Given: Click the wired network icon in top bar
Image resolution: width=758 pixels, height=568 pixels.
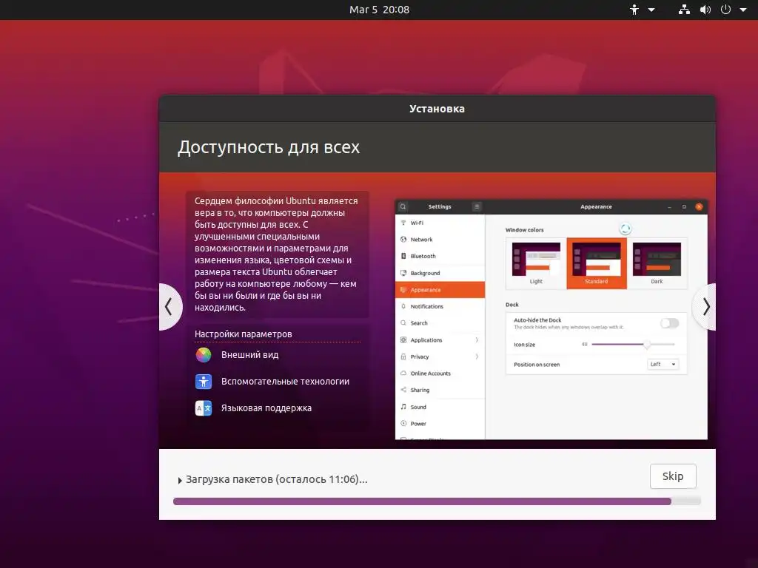Looking at the screenshot, I should [684, 10].
